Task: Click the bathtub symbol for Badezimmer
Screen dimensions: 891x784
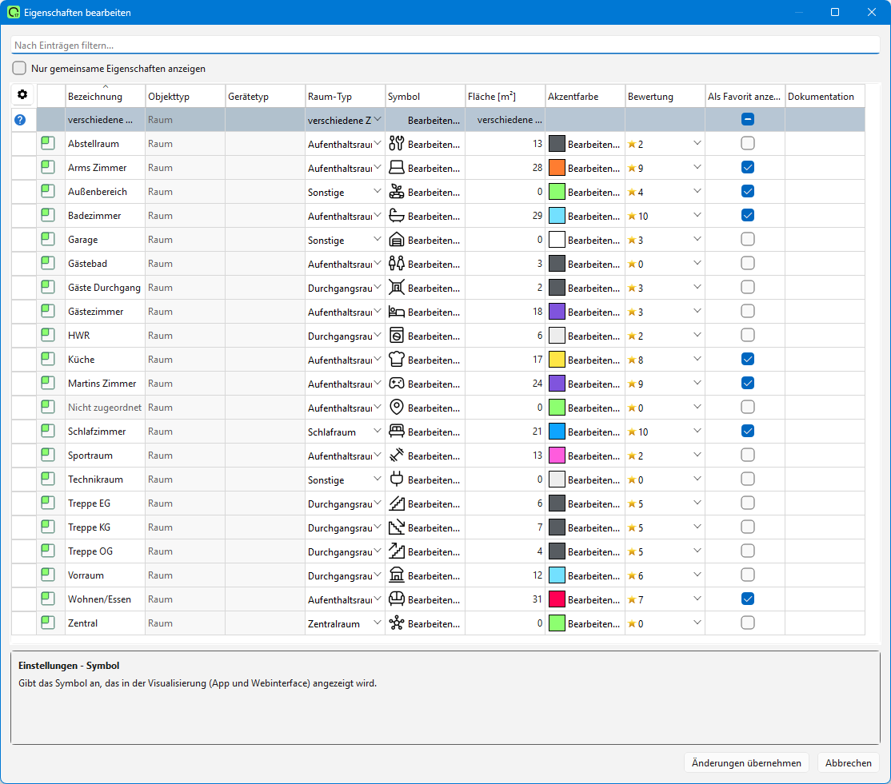Action: 396,216
